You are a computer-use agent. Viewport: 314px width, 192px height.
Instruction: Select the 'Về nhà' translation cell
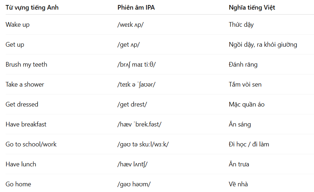238,184
